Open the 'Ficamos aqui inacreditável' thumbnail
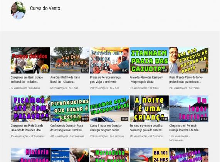The image size is (220, 162). point(109,109)
